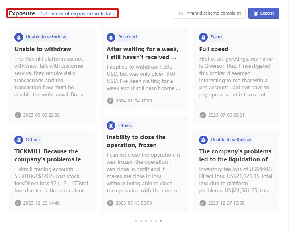Screen dimensions: 289x232
Task: Click clock icon next to 2023-12-27 10:58
Action: pyautogui.click(x=203, y=203)
